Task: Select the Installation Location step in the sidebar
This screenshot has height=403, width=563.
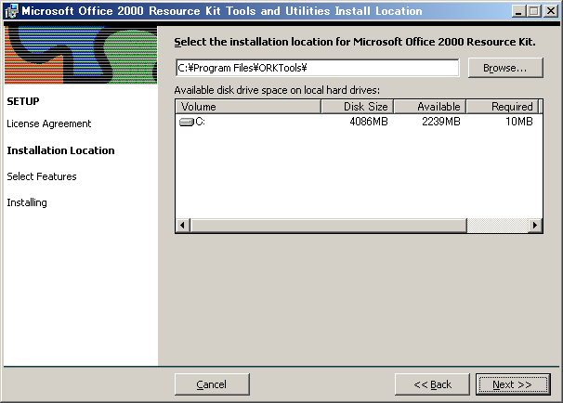Action: [60, 150]
